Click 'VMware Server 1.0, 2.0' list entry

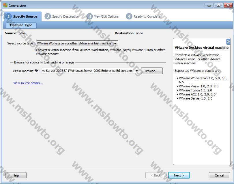coord(196,98)
